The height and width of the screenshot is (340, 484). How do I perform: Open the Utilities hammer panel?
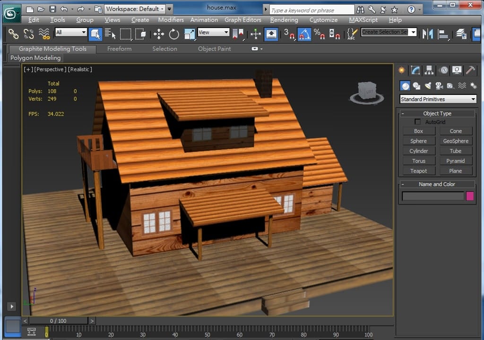[470, 70]
